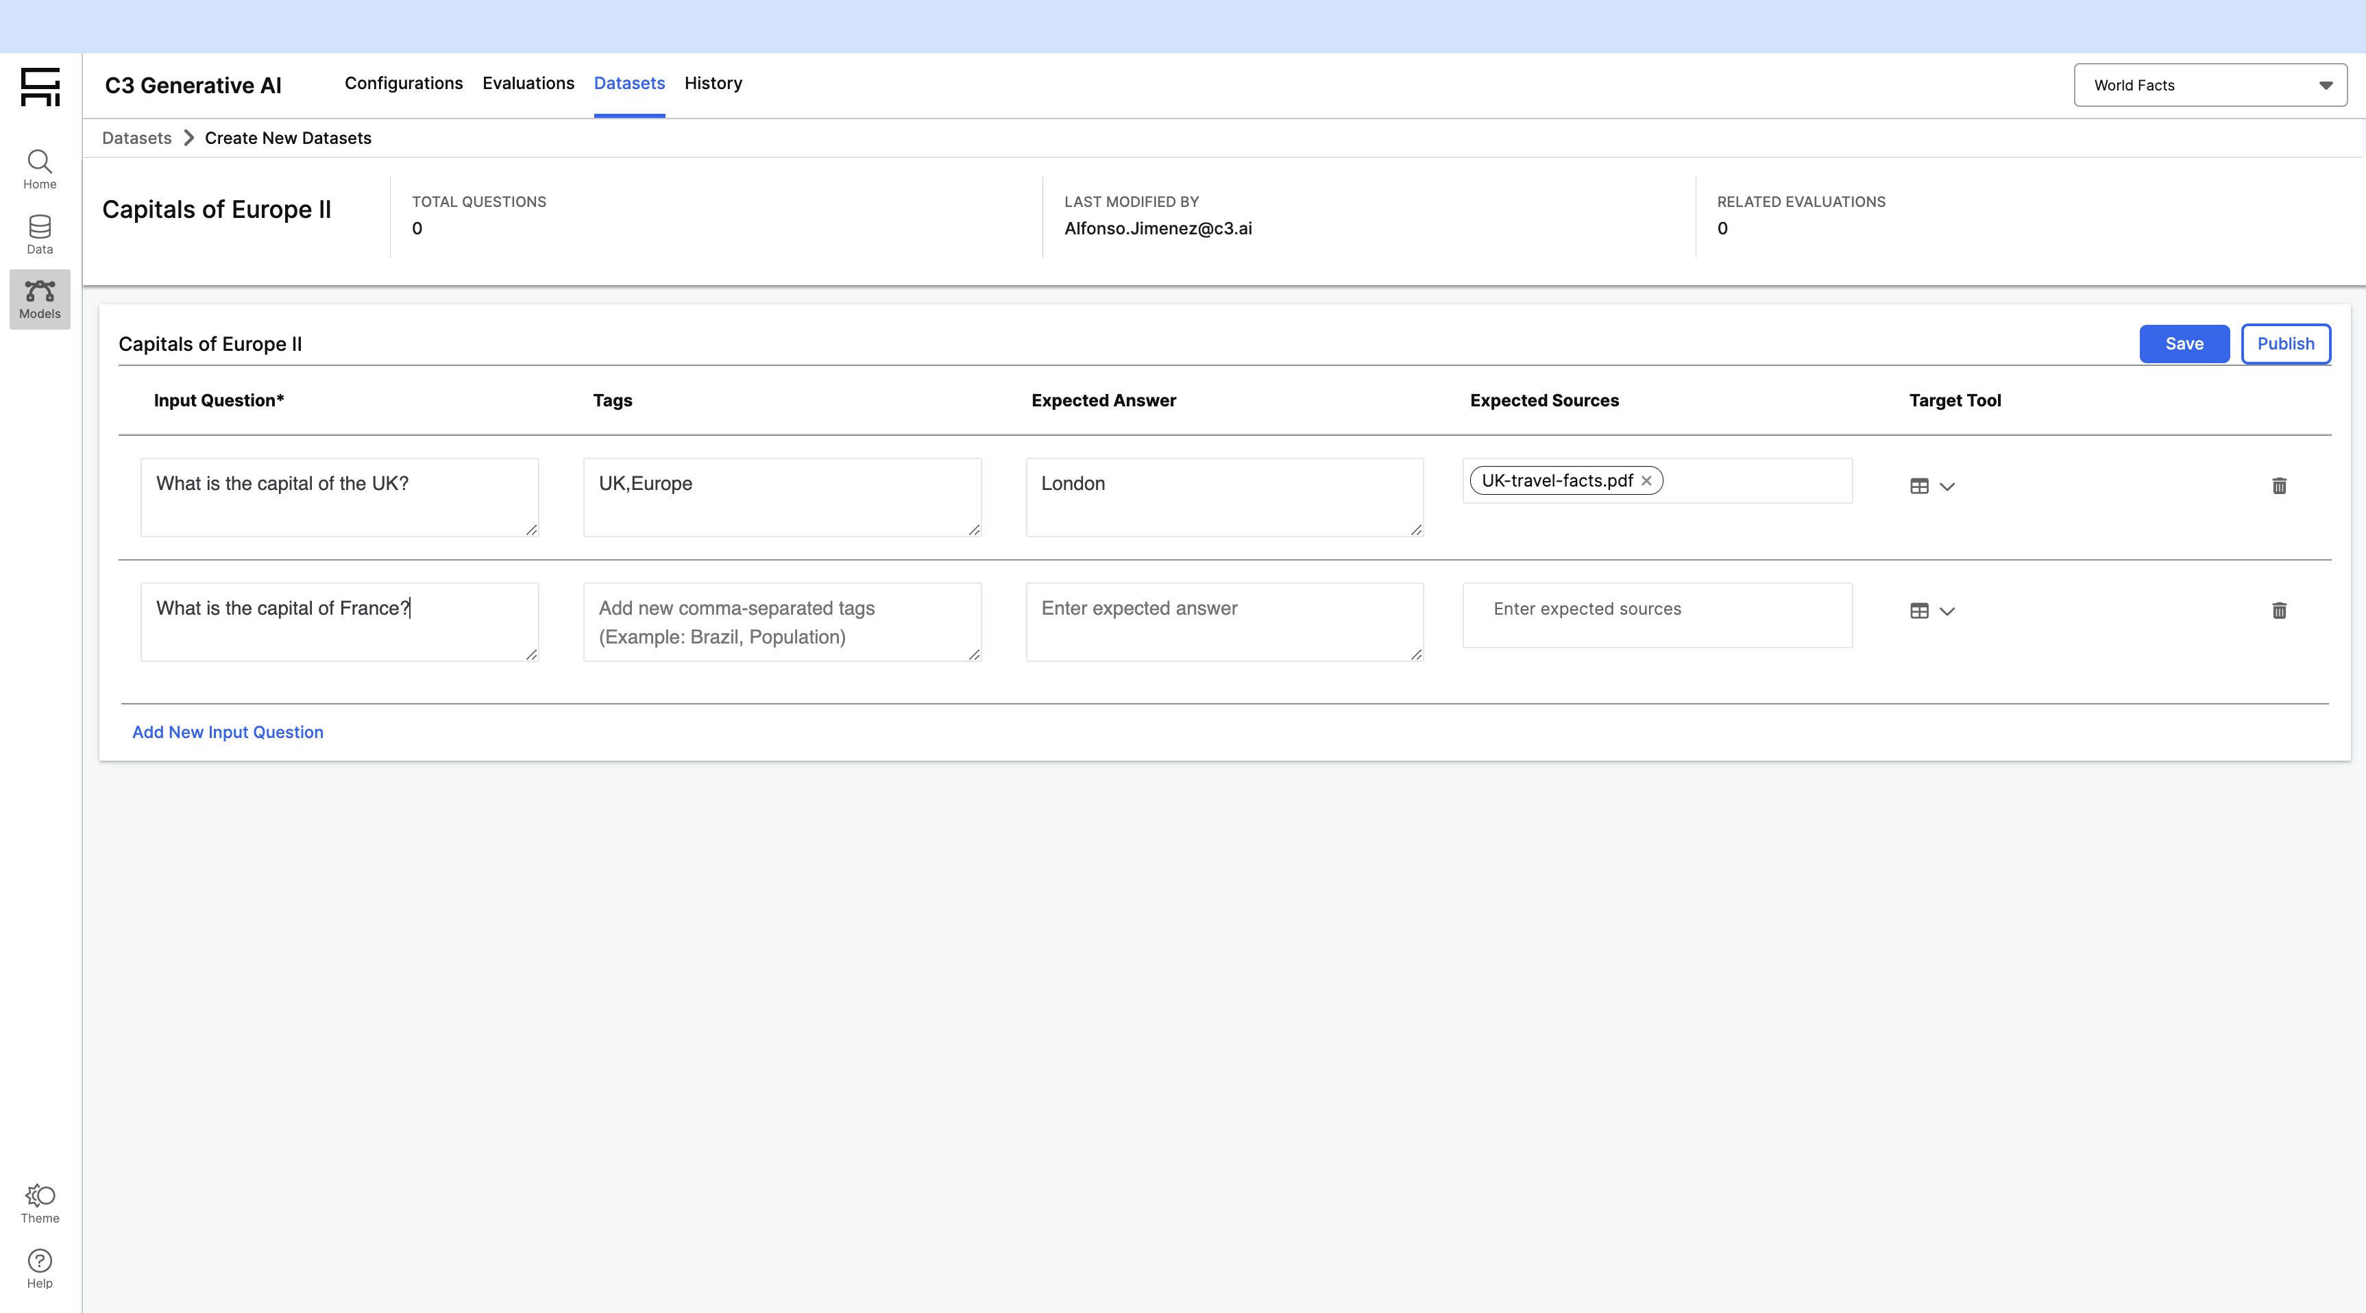Click the C3 AI logo icon

pos(40,86)
